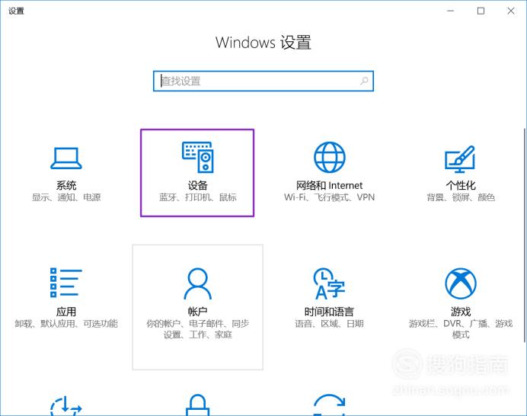Open the 时间和语言 clock icon

pyautogui.click(x=329, y=283)
